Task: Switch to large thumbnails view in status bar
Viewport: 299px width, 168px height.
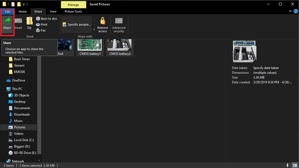Action: 295,165
